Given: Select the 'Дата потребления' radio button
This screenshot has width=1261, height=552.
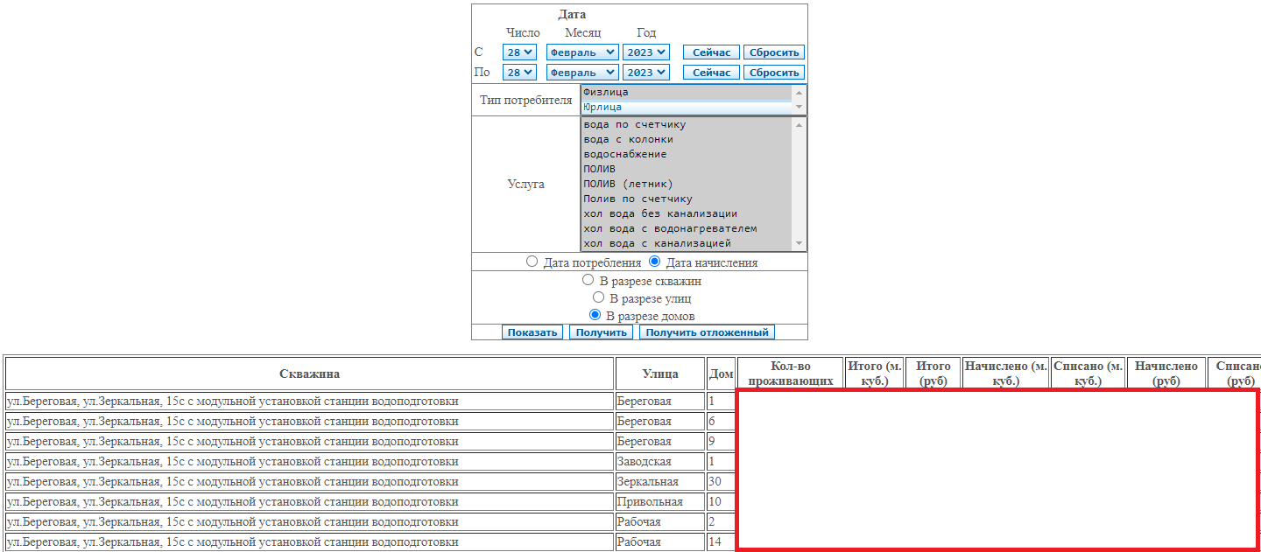Looking at the screenshot, I should [x=532, y=262].
